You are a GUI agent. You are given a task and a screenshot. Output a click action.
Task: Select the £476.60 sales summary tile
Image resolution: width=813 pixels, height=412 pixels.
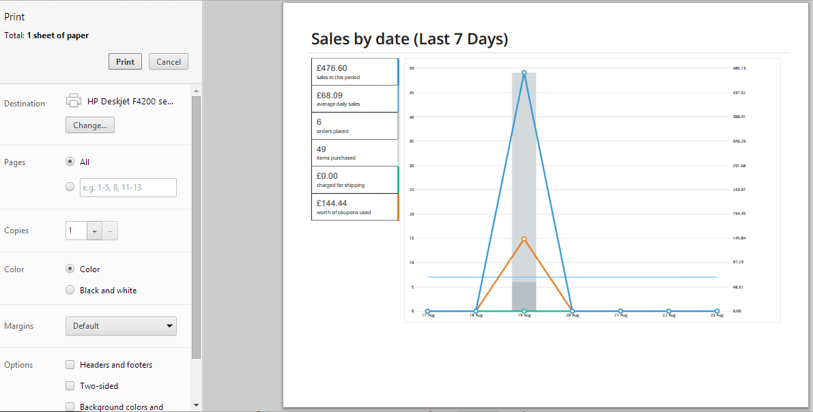pos(354,72)
